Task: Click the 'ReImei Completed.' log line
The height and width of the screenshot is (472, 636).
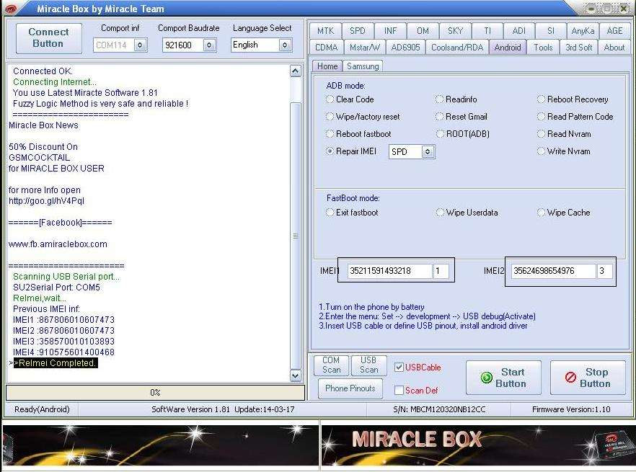Action: [x=56, y=363]
